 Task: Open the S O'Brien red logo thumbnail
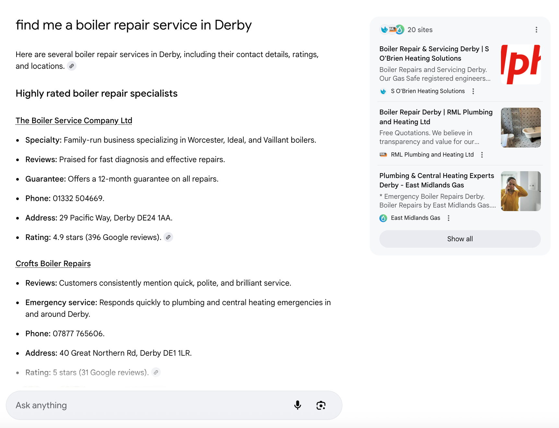tap(521, 64)
